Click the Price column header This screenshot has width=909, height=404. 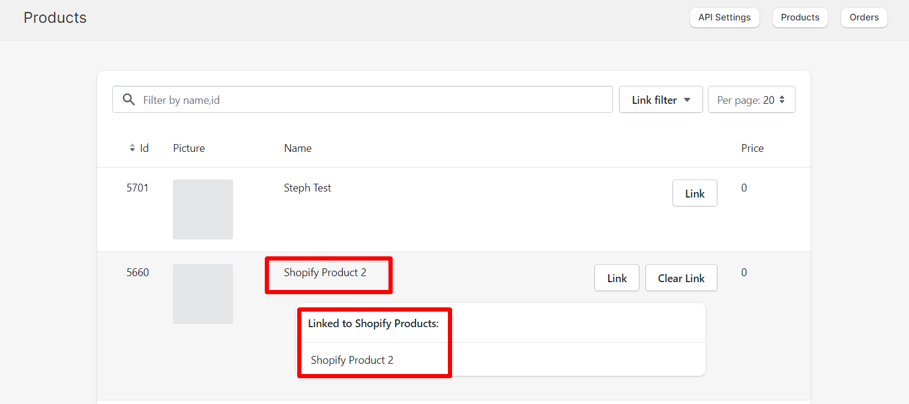point(752,148)
